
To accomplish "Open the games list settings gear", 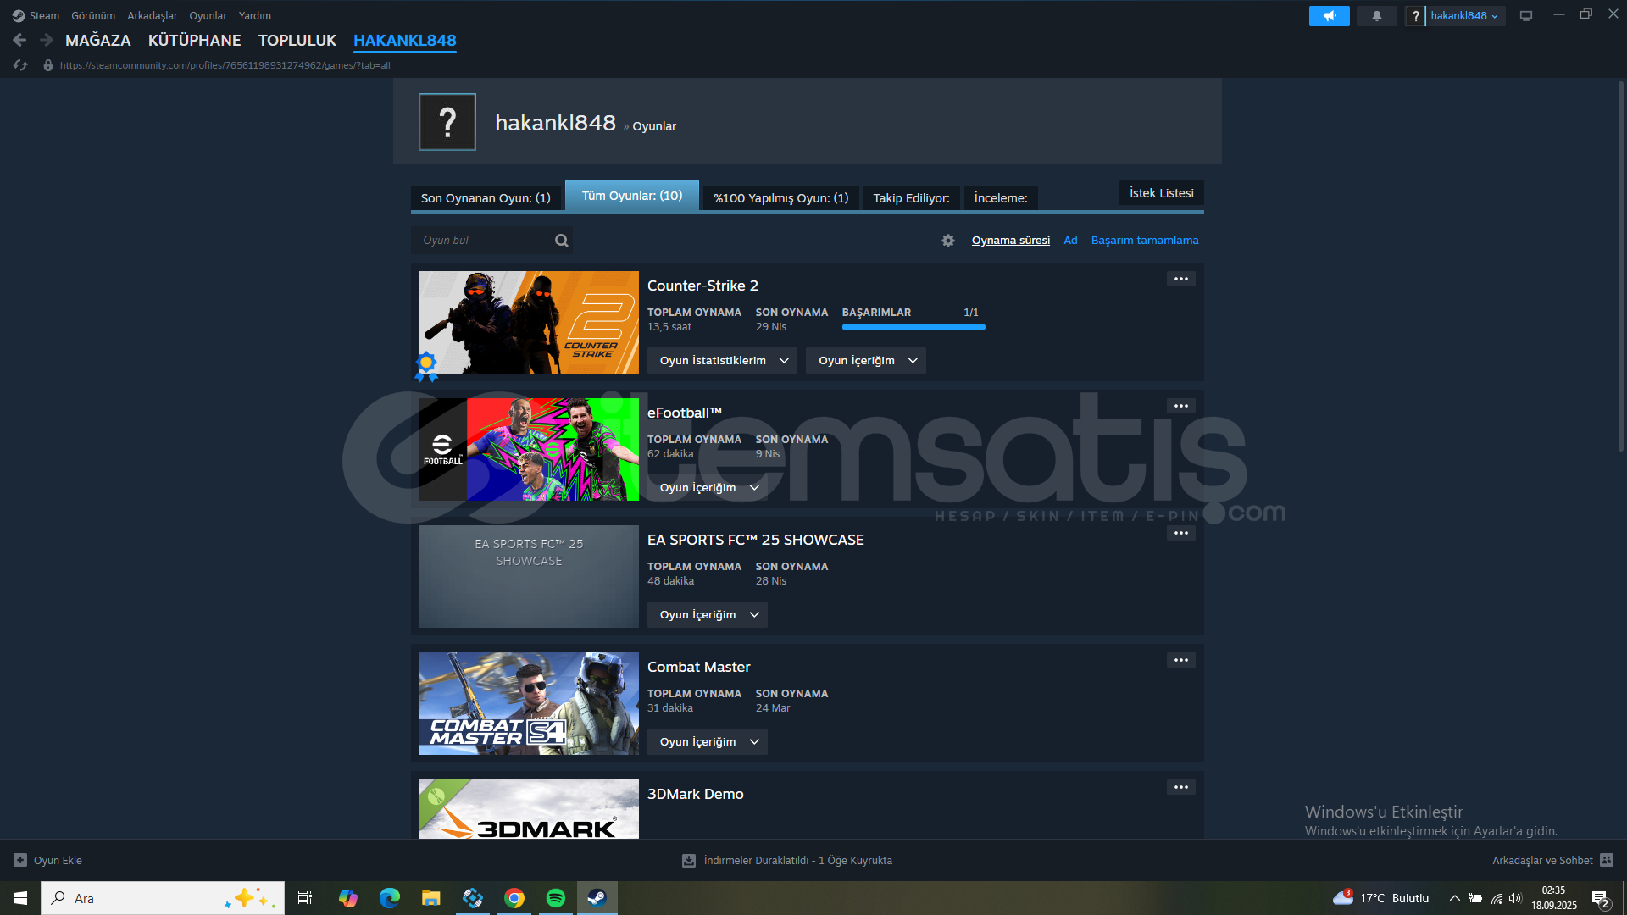I will (948, 241).
